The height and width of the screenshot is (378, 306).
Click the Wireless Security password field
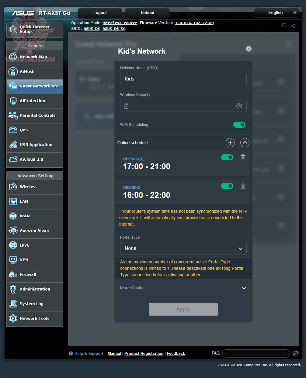coord(183,106)
